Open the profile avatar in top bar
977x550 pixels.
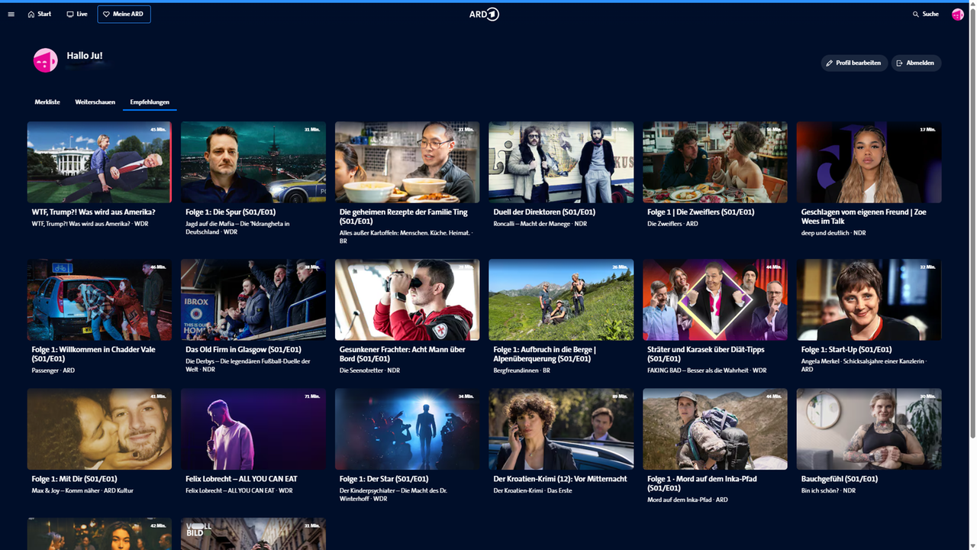coord(957,14)
